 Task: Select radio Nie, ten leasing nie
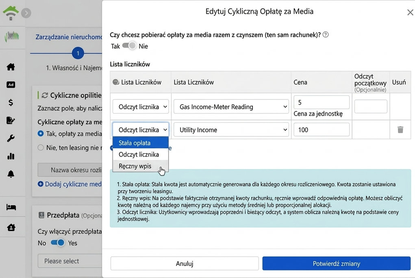41,147
